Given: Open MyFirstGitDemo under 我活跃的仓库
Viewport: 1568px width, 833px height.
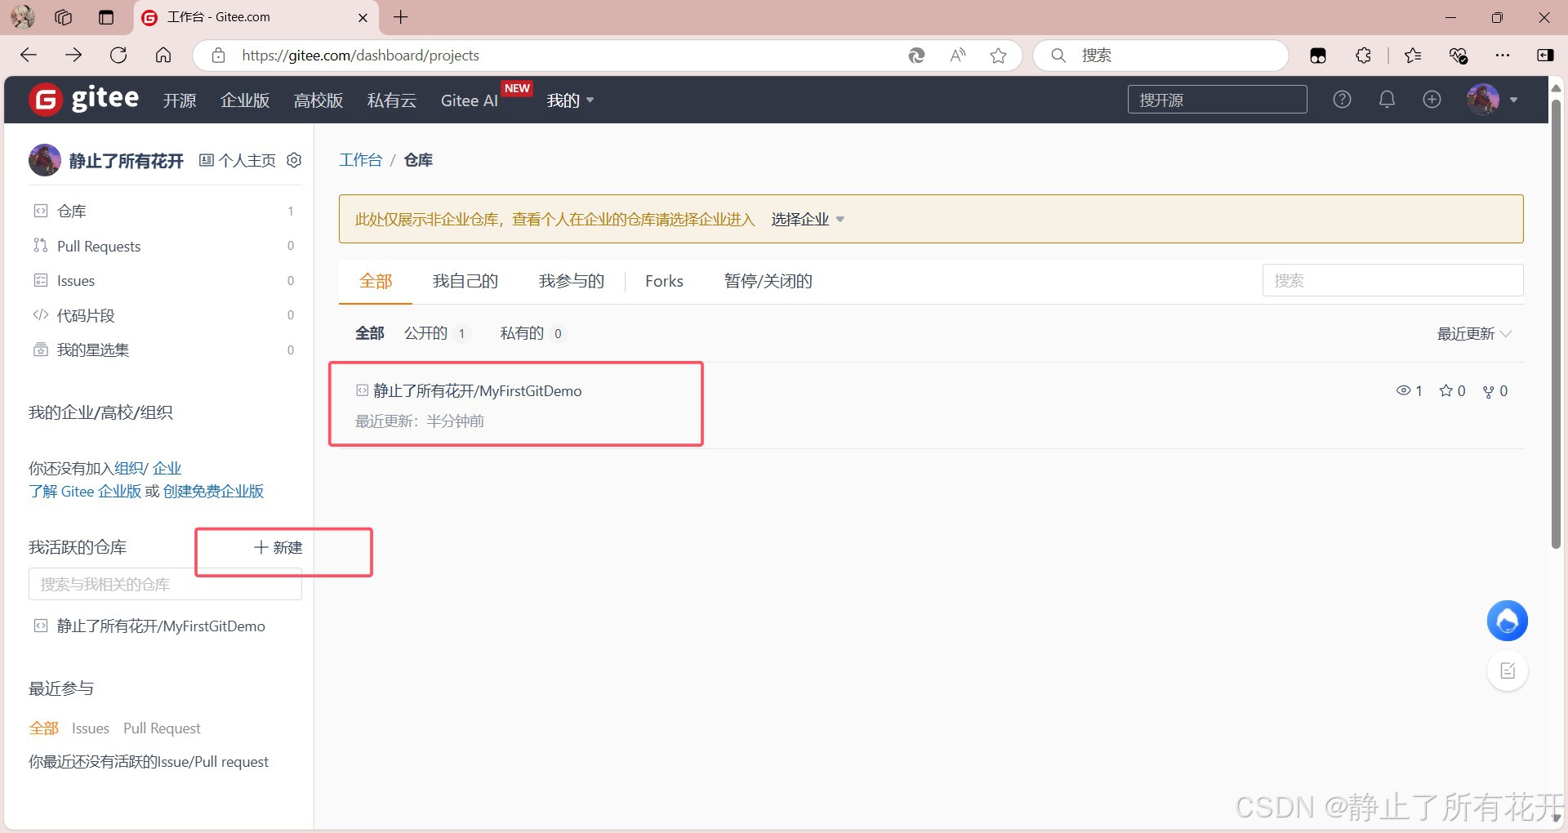Looking at the screenshot, I should [x=161, y=626].
